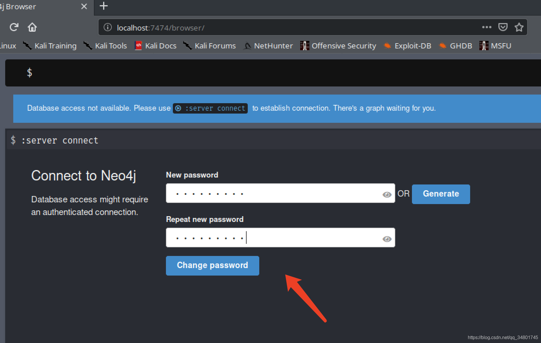Click the Connect to Neo4j heading
Screen dimensions: 541x343
coord(84,176)
